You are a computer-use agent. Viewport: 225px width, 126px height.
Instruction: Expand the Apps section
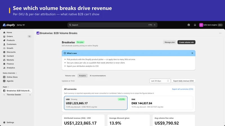pos(6,87)
